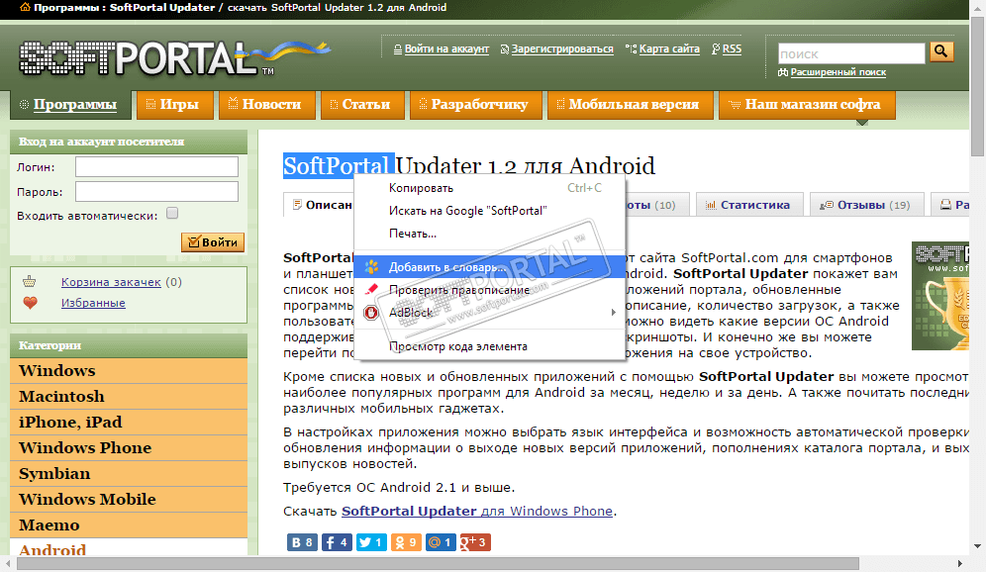Click the vertical scrollbar thumb
The image size is (986, 572).
[977, 86]
